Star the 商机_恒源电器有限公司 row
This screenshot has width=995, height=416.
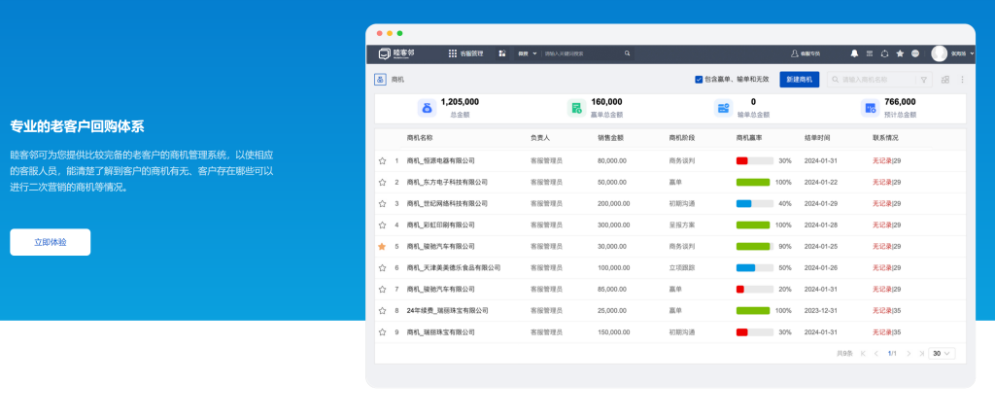[382, 160]
